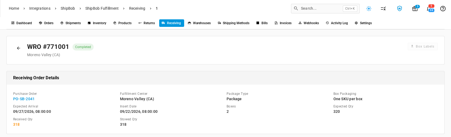Navigate to ShipBob Fulfillment breadcrumb
Viewport: 451px width, 137px height.
tap(102, 9)
